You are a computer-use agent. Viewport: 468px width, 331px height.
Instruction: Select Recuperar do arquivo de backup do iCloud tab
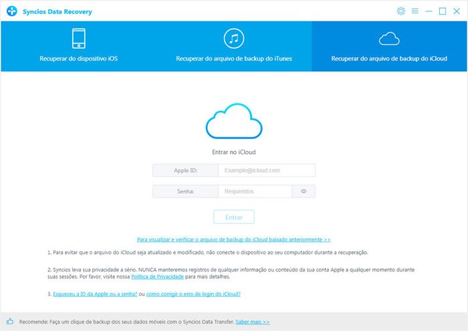[x=389, y=58]
